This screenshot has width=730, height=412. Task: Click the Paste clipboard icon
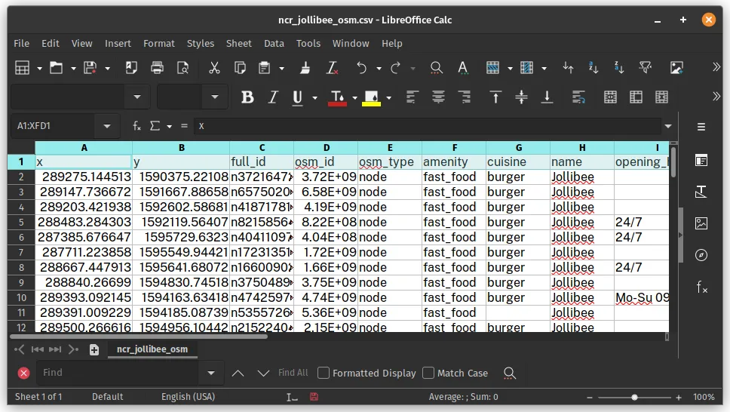[x=265, y=68]
